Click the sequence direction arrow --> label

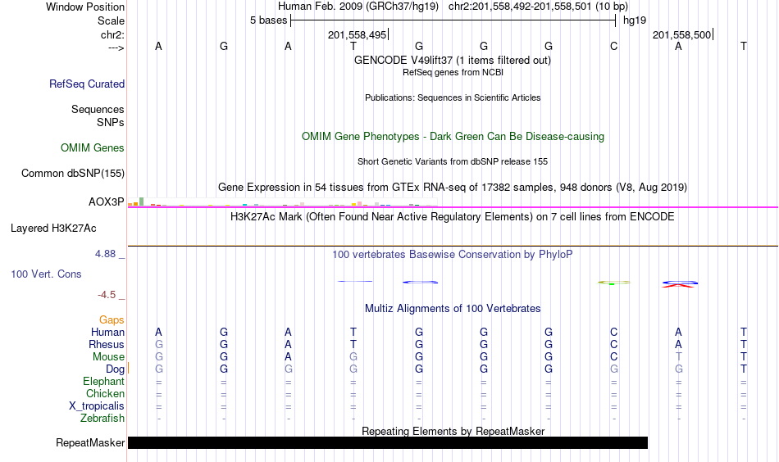coord(116,48)
